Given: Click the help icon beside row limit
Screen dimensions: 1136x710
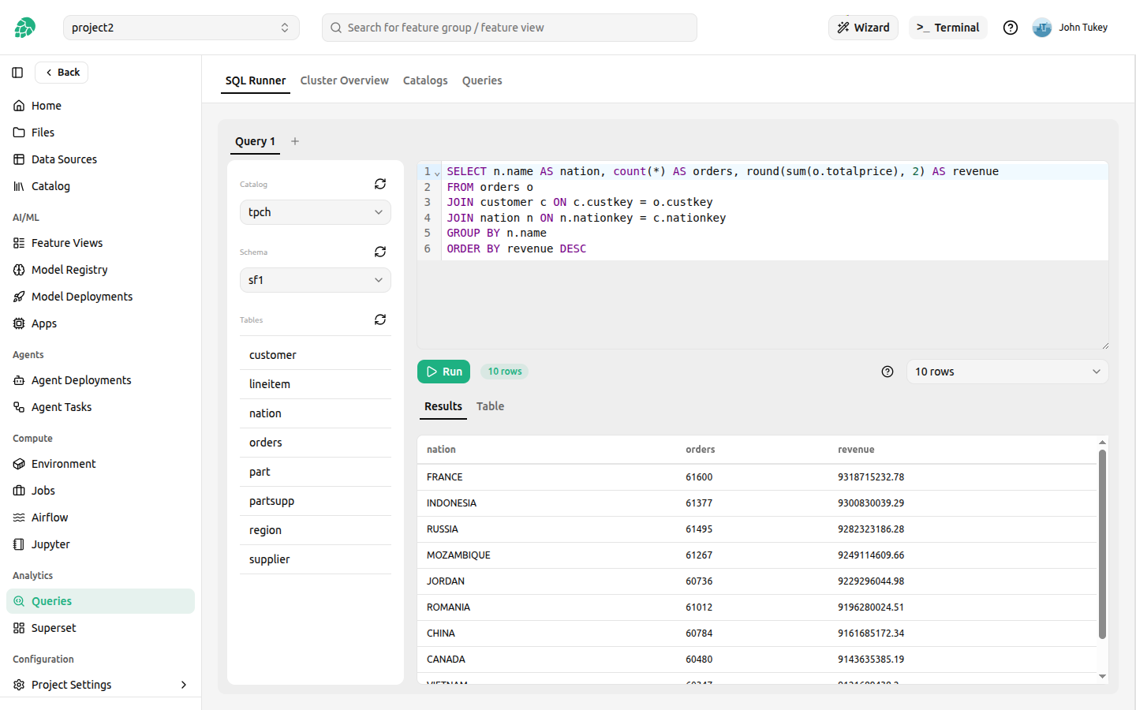Looking at the screenshot, I should point(887,372).
